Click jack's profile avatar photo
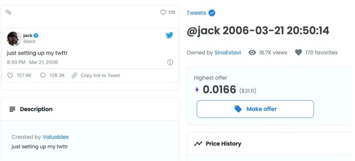The width and height of the screenshot is (355, 161). pyautogui.click(x=14, y=38)
